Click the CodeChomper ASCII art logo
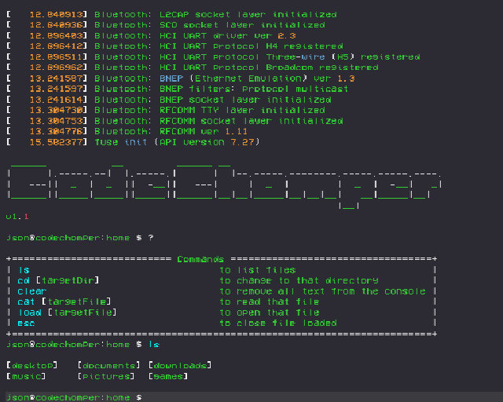 224,186
